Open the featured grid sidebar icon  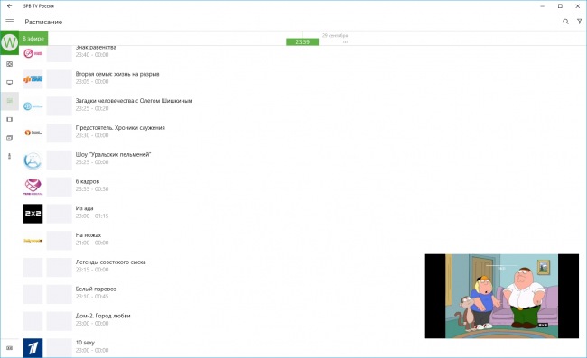[x=10, y=64]
